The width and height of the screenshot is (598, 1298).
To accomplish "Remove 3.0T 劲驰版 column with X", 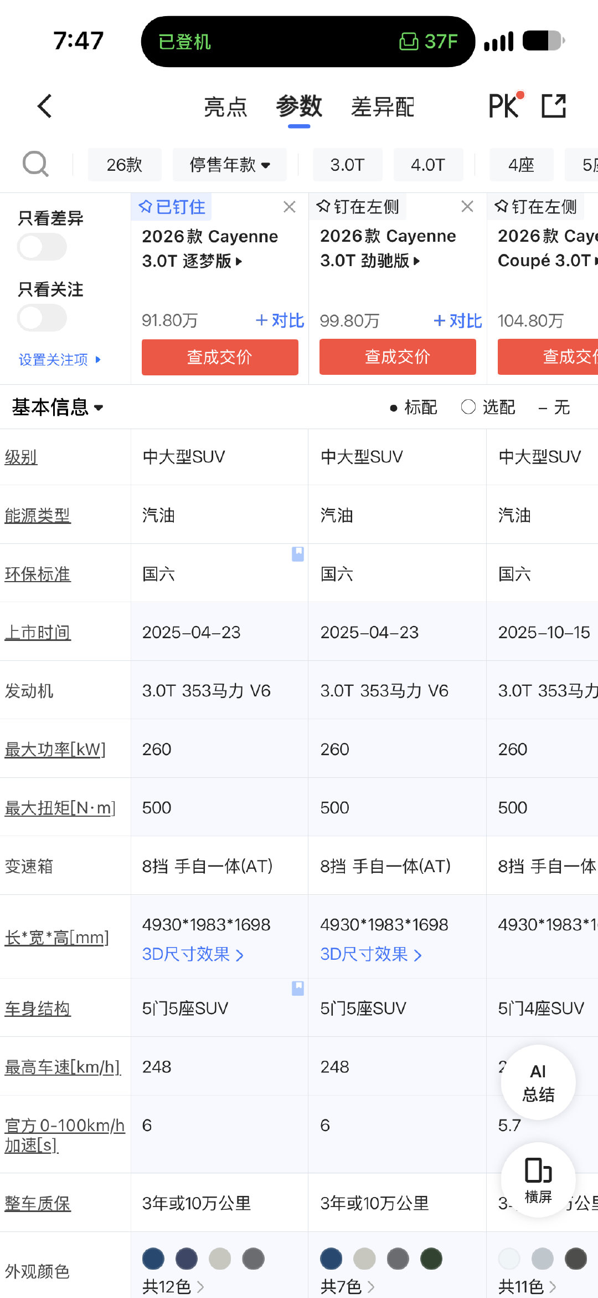I will (x=467, y=207).
